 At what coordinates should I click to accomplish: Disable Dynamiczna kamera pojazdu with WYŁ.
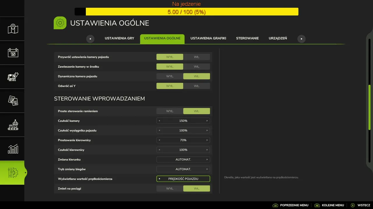coord(170,76)
